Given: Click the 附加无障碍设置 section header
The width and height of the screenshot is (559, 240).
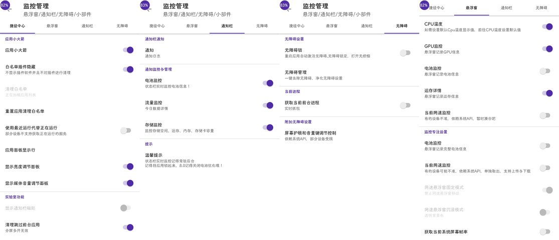Looking at the screenshot, I should pos(298,121).
